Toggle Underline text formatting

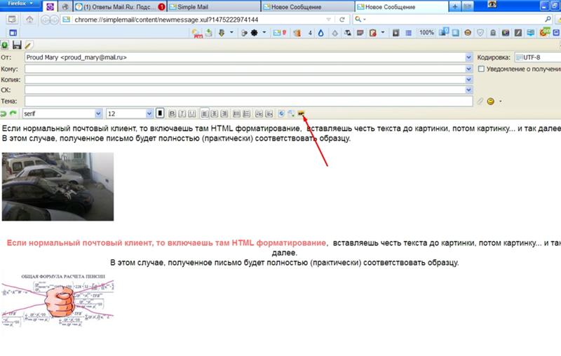coord(191,114)
